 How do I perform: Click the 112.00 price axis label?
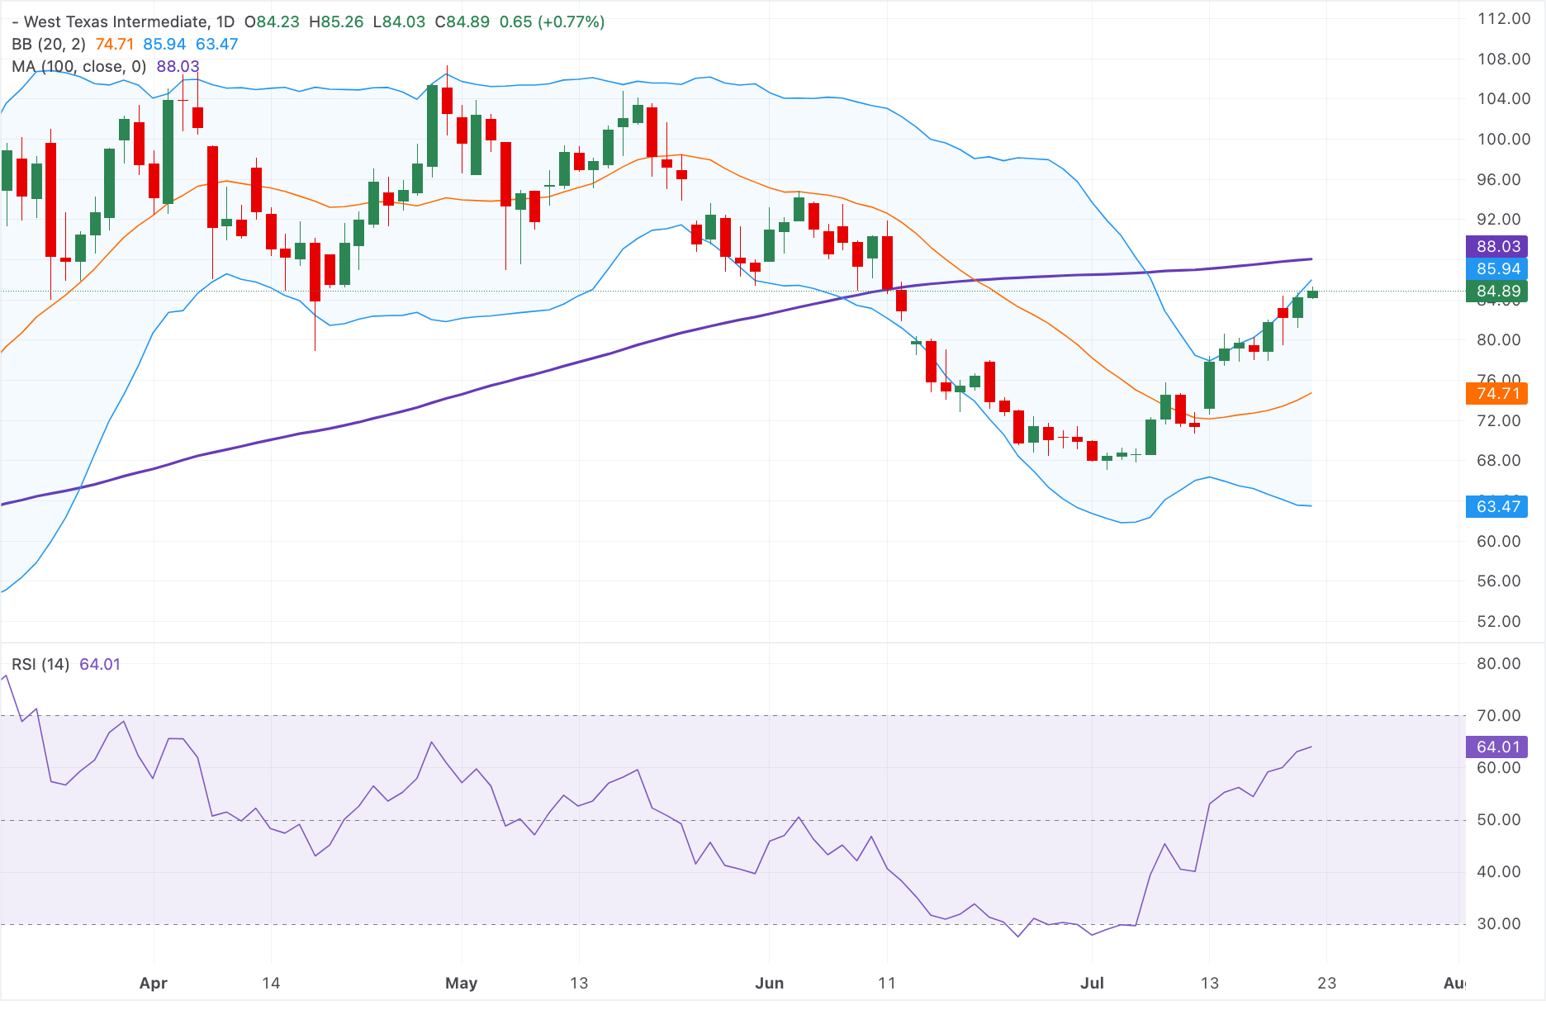[1503, 18]
